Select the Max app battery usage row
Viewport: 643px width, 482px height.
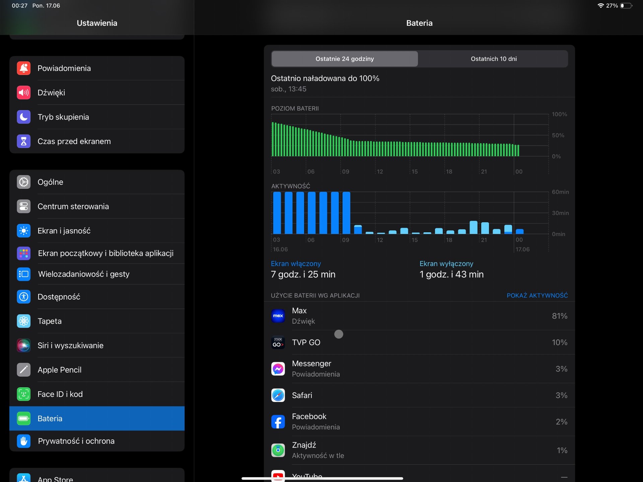(419, 316)
